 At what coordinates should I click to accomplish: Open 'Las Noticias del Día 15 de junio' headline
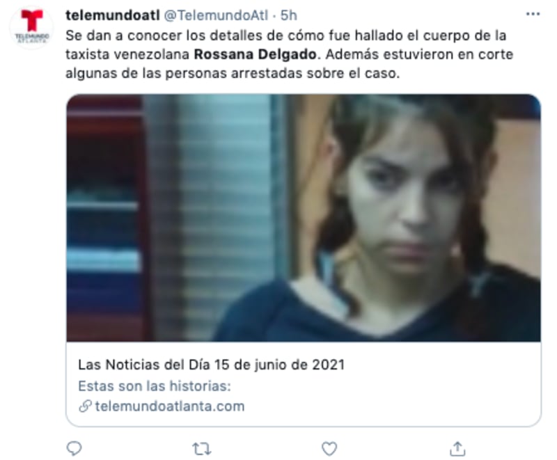pos(212,365)
